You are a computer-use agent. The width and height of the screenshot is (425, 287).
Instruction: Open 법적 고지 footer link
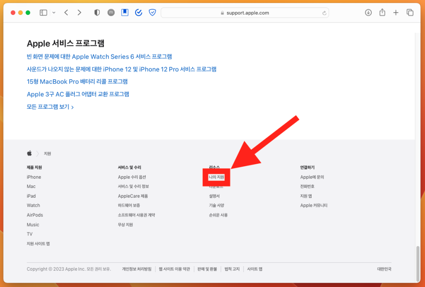click(232, 269)
